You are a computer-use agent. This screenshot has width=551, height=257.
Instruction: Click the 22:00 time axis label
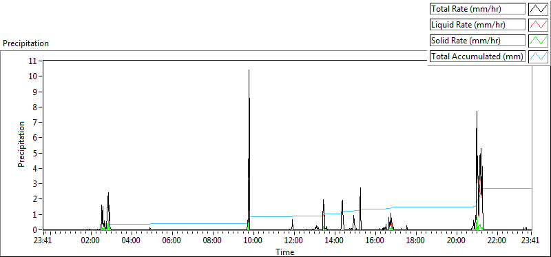click(x=497, y=241)
